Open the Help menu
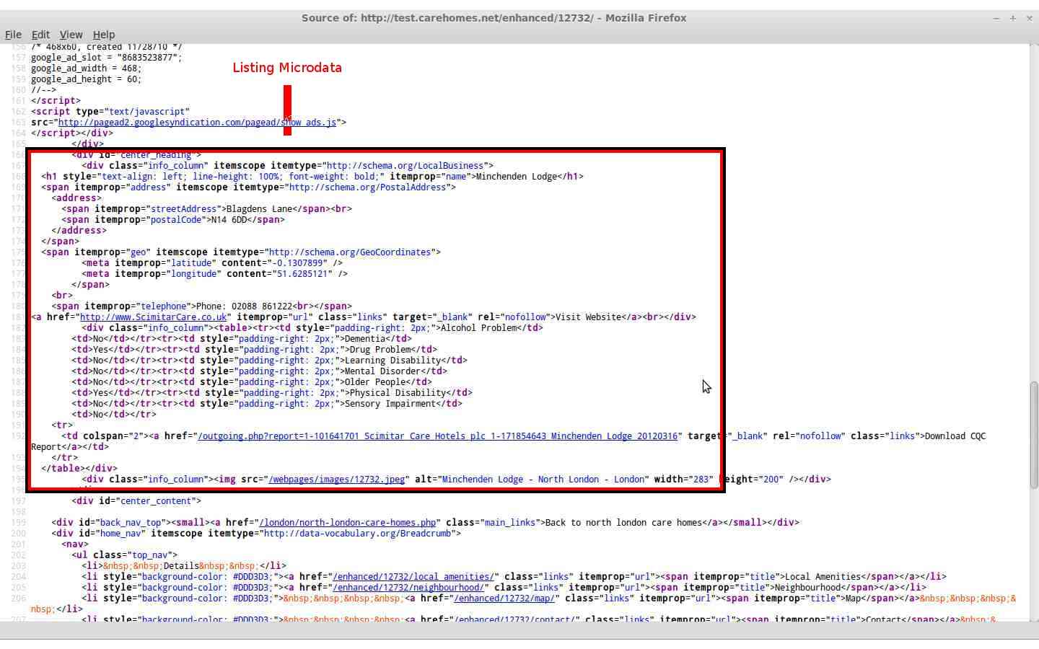The width and height of the screenshot is (1039, 649). [104, 34]
